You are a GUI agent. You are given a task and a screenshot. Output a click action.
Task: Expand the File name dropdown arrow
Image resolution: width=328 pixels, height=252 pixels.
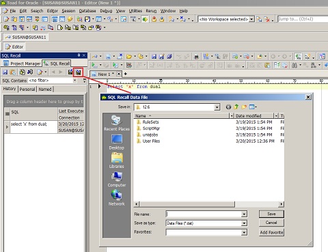(244, 214)
